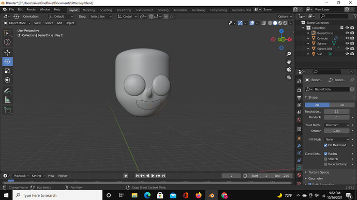This screenshot has height=200, width=357.
Task: Open the Twist Method Minimum dropdown
Action: pos(336,125)
